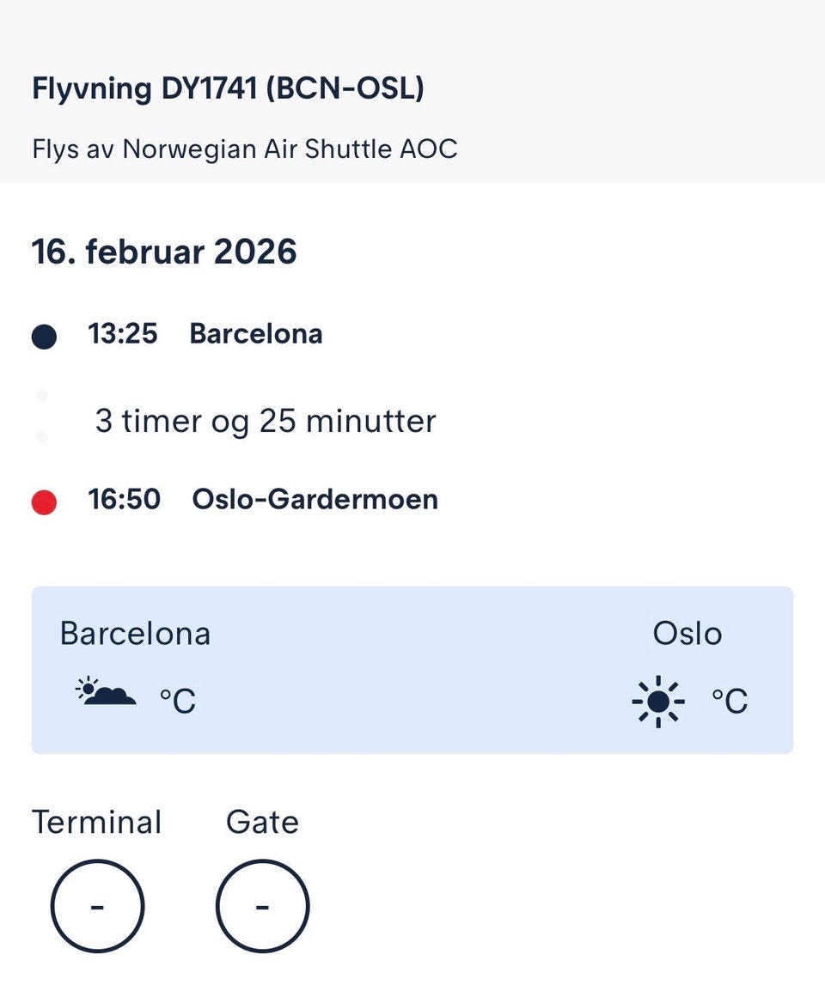This screenshot has width=825, height=1003.
Task: Click the dark blue departure dot
Action: tap(44, 337)
